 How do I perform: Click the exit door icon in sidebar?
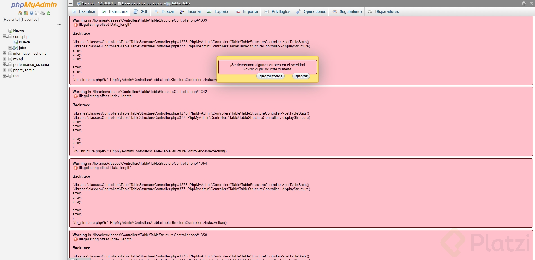pos(26,13)
